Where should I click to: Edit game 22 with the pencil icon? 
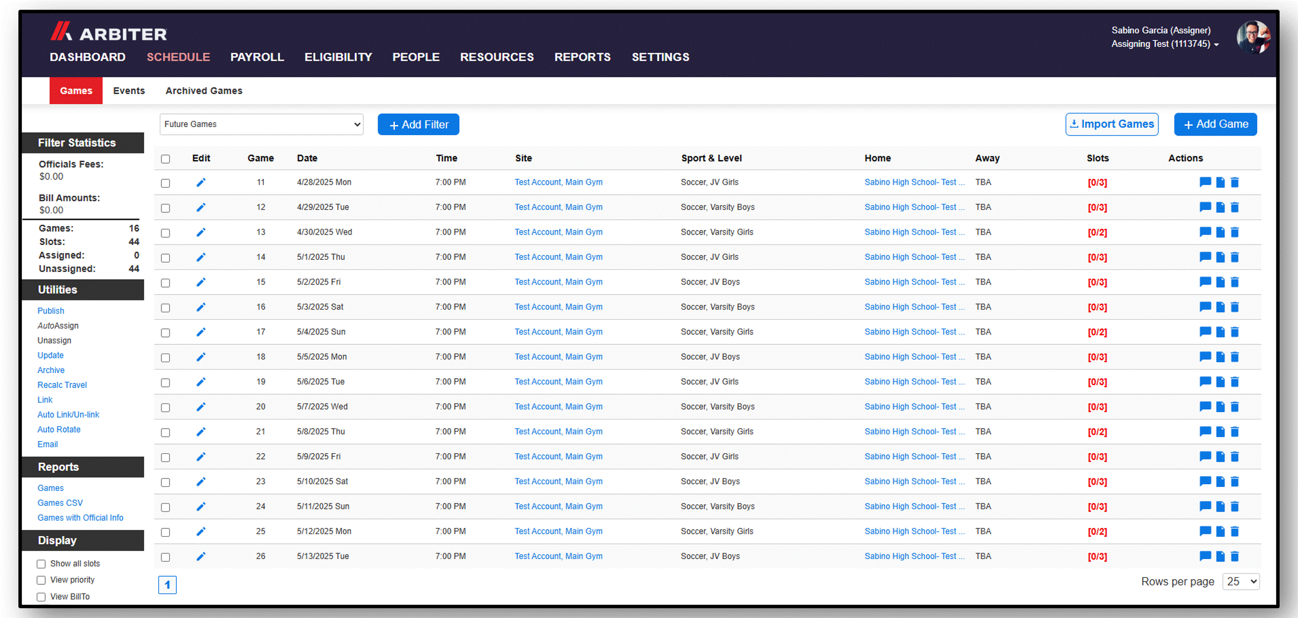point(201,457)
